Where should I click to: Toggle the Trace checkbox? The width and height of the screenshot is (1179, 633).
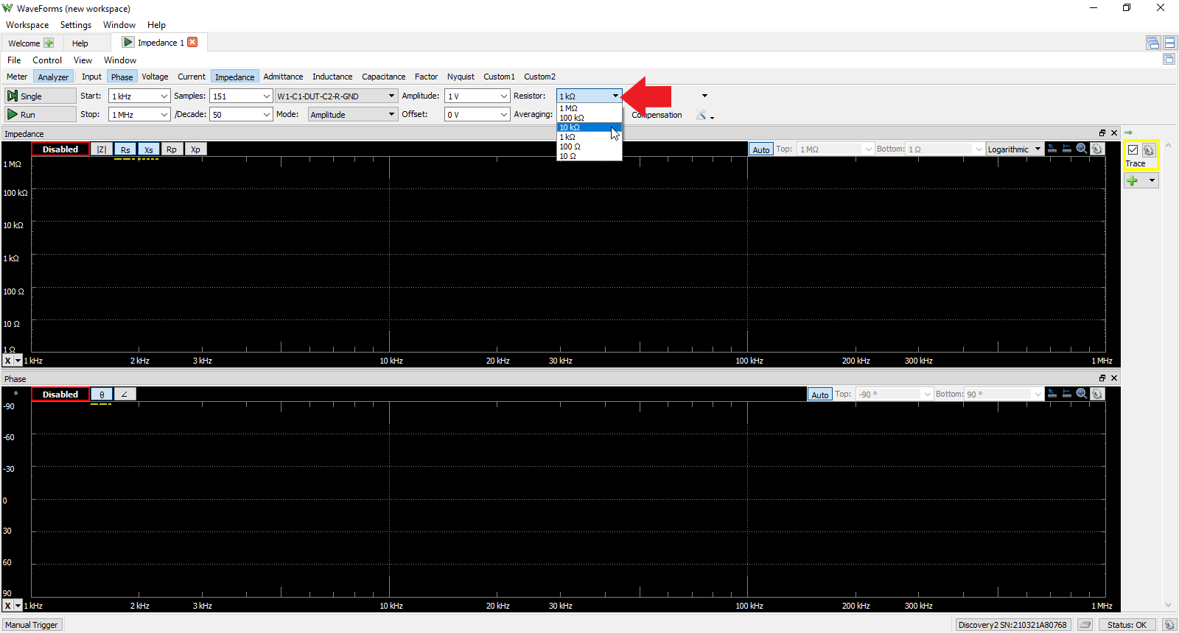[x=1133, y=150]
